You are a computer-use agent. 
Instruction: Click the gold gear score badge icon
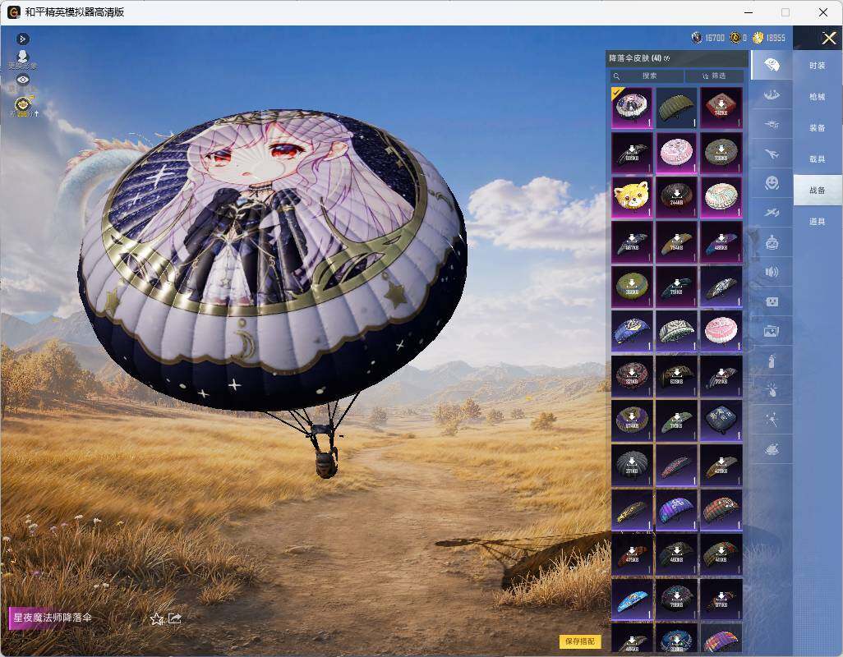tap(22, 104)
